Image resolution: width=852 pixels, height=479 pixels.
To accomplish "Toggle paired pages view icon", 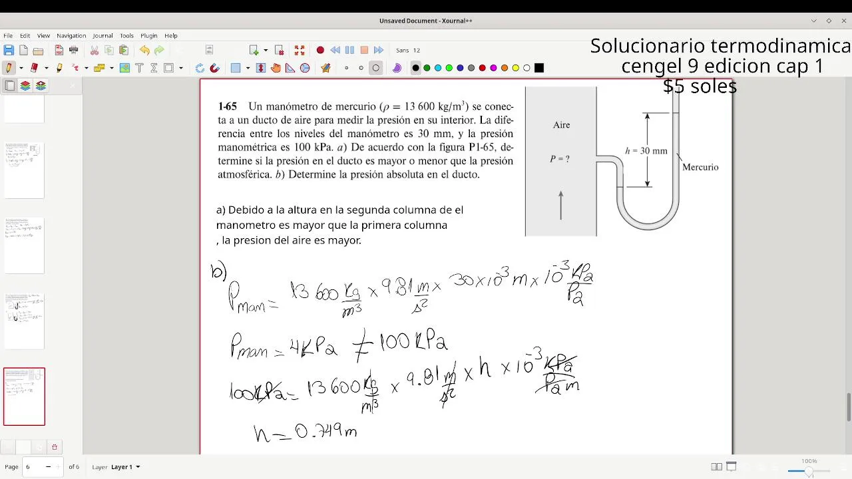I will (x=716, y=467).
